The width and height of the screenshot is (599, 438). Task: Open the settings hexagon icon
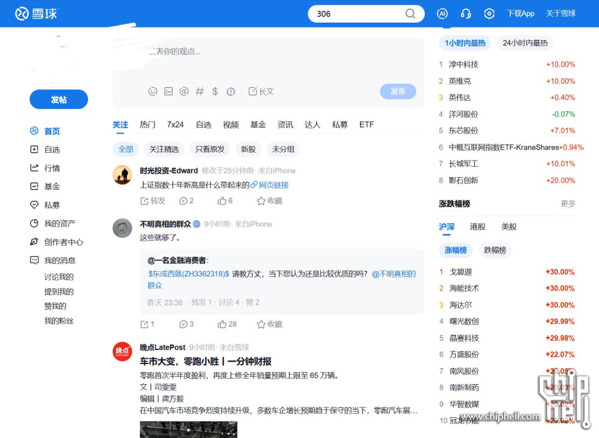[x=489, y=14]
